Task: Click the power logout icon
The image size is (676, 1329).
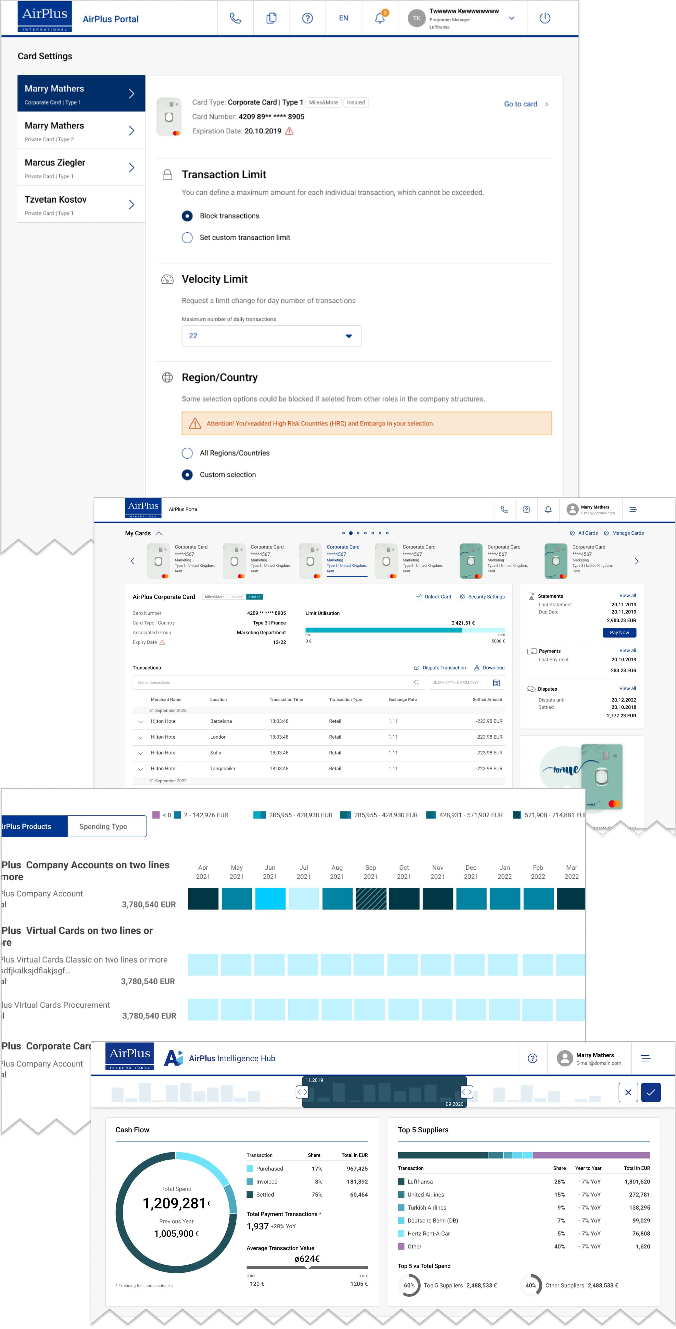Action: 544,19
